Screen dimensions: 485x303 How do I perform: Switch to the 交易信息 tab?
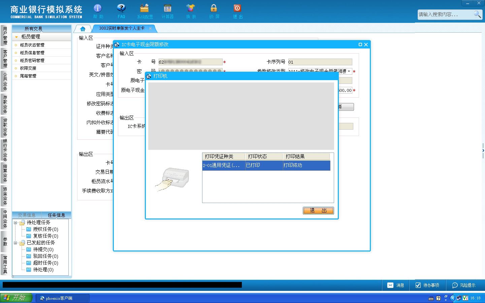(x=27, y=215)
